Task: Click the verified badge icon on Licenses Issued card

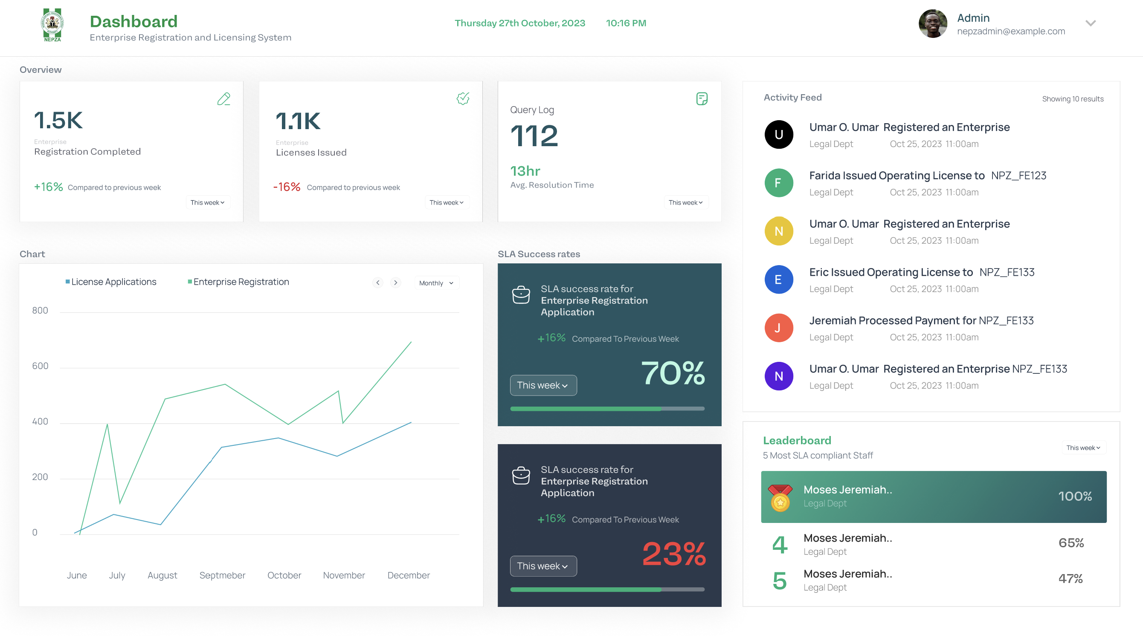Action: (x=463, y=98)
